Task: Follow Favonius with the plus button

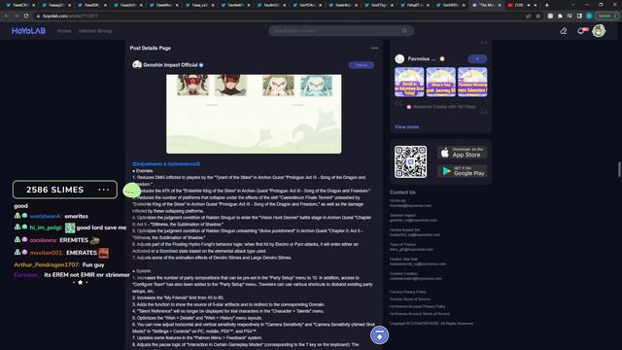Action: pos(477,58)
